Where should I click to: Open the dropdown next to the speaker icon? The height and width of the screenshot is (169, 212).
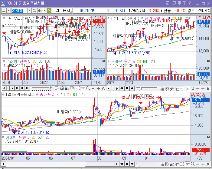pyautogui.click(x=44, y=11)
